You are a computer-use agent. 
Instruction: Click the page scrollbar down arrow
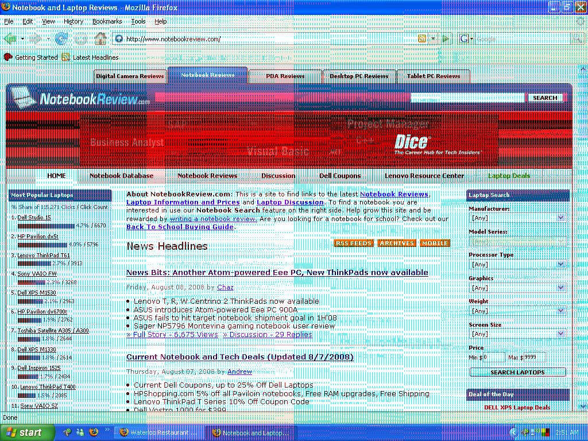[x=583, y=406]
